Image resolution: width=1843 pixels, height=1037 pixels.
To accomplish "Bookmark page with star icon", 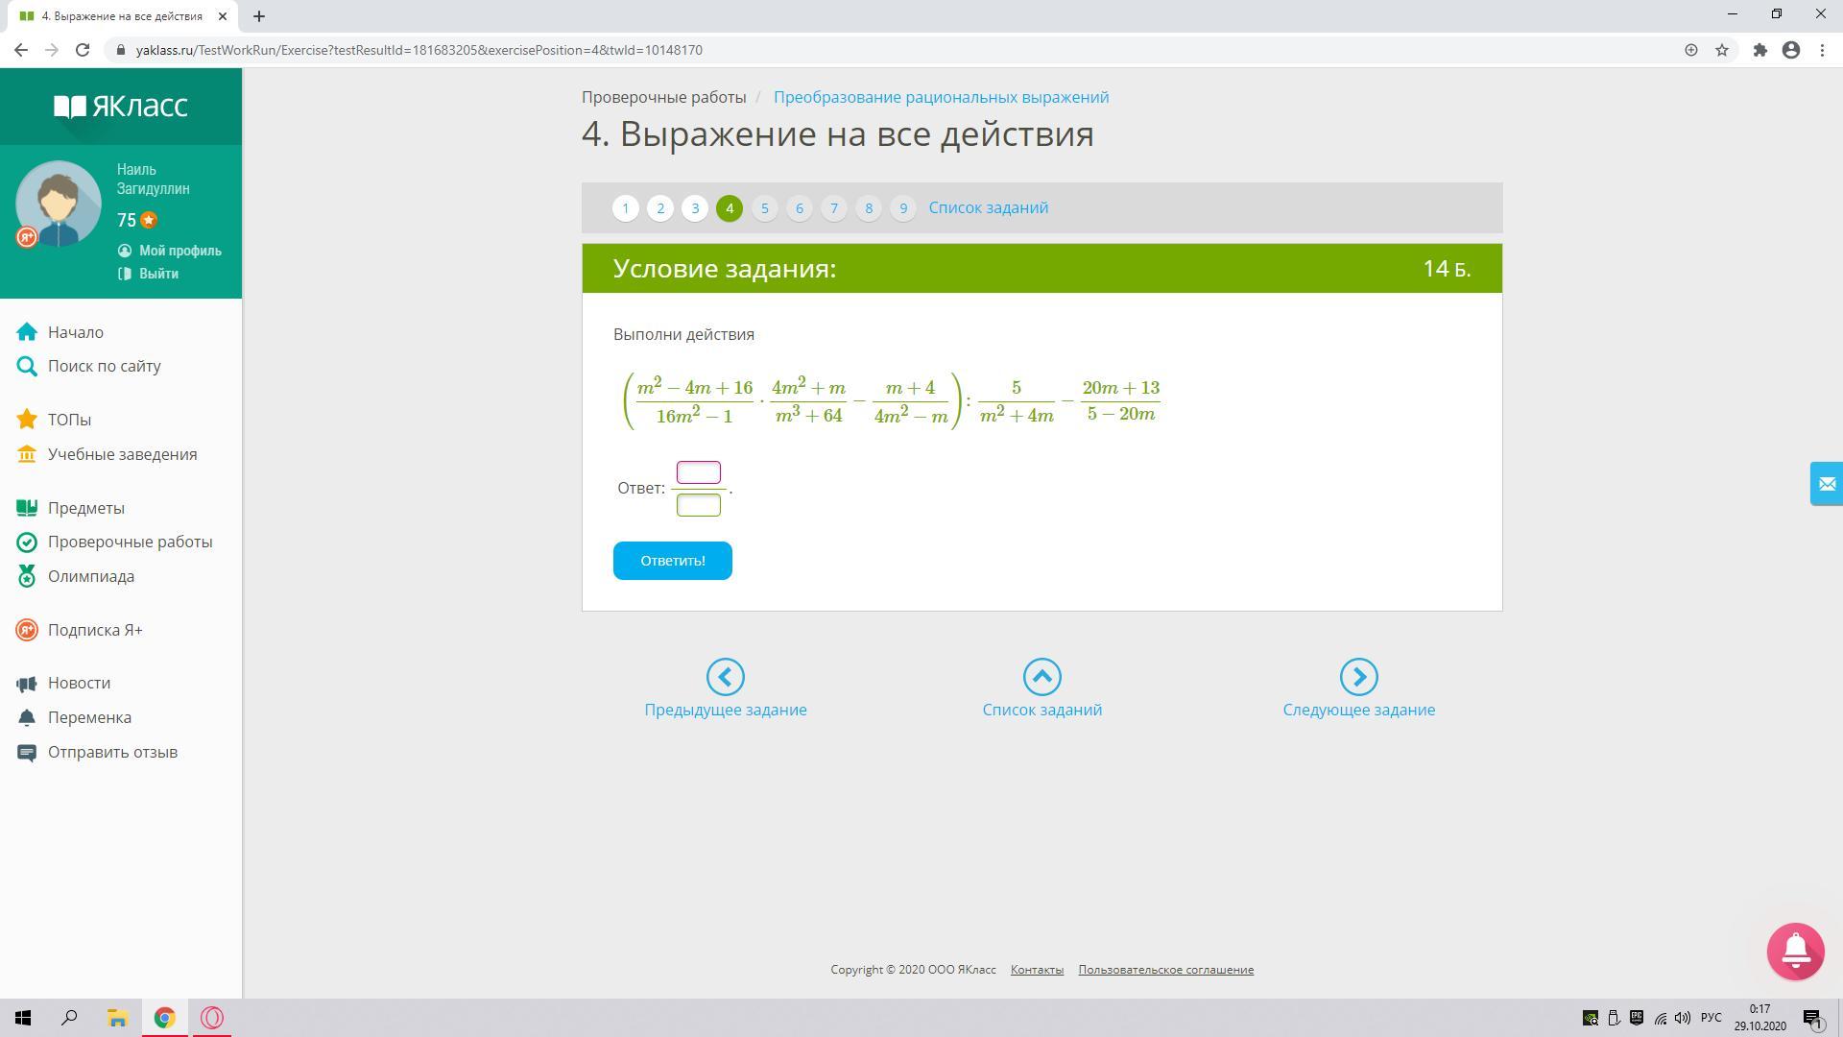I will (1722, 50).
